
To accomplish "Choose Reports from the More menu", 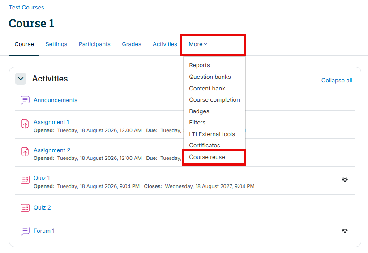I will click(200, 65).
